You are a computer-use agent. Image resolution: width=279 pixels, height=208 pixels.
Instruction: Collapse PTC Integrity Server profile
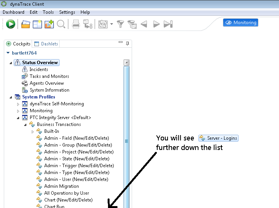[18, 118]
